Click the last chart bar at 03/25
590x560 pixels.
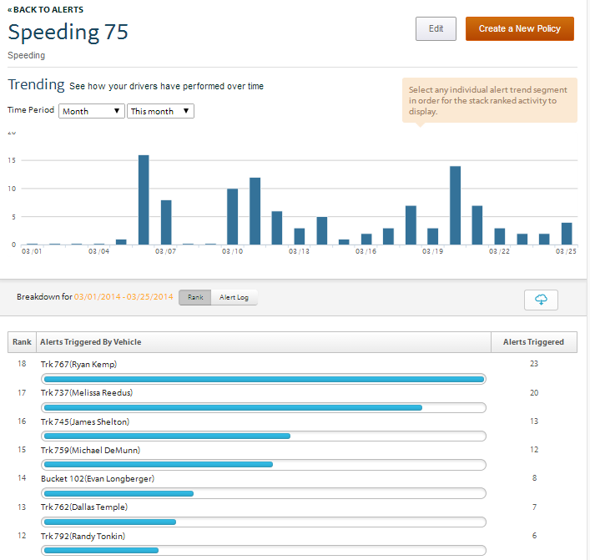[567, 233]
